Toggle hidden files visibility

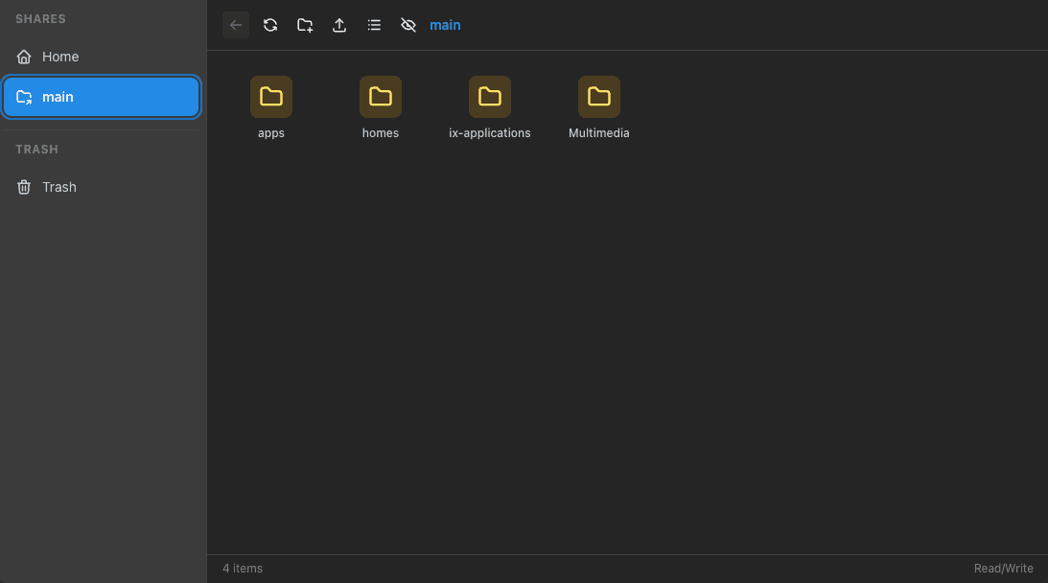coord(408,25)
